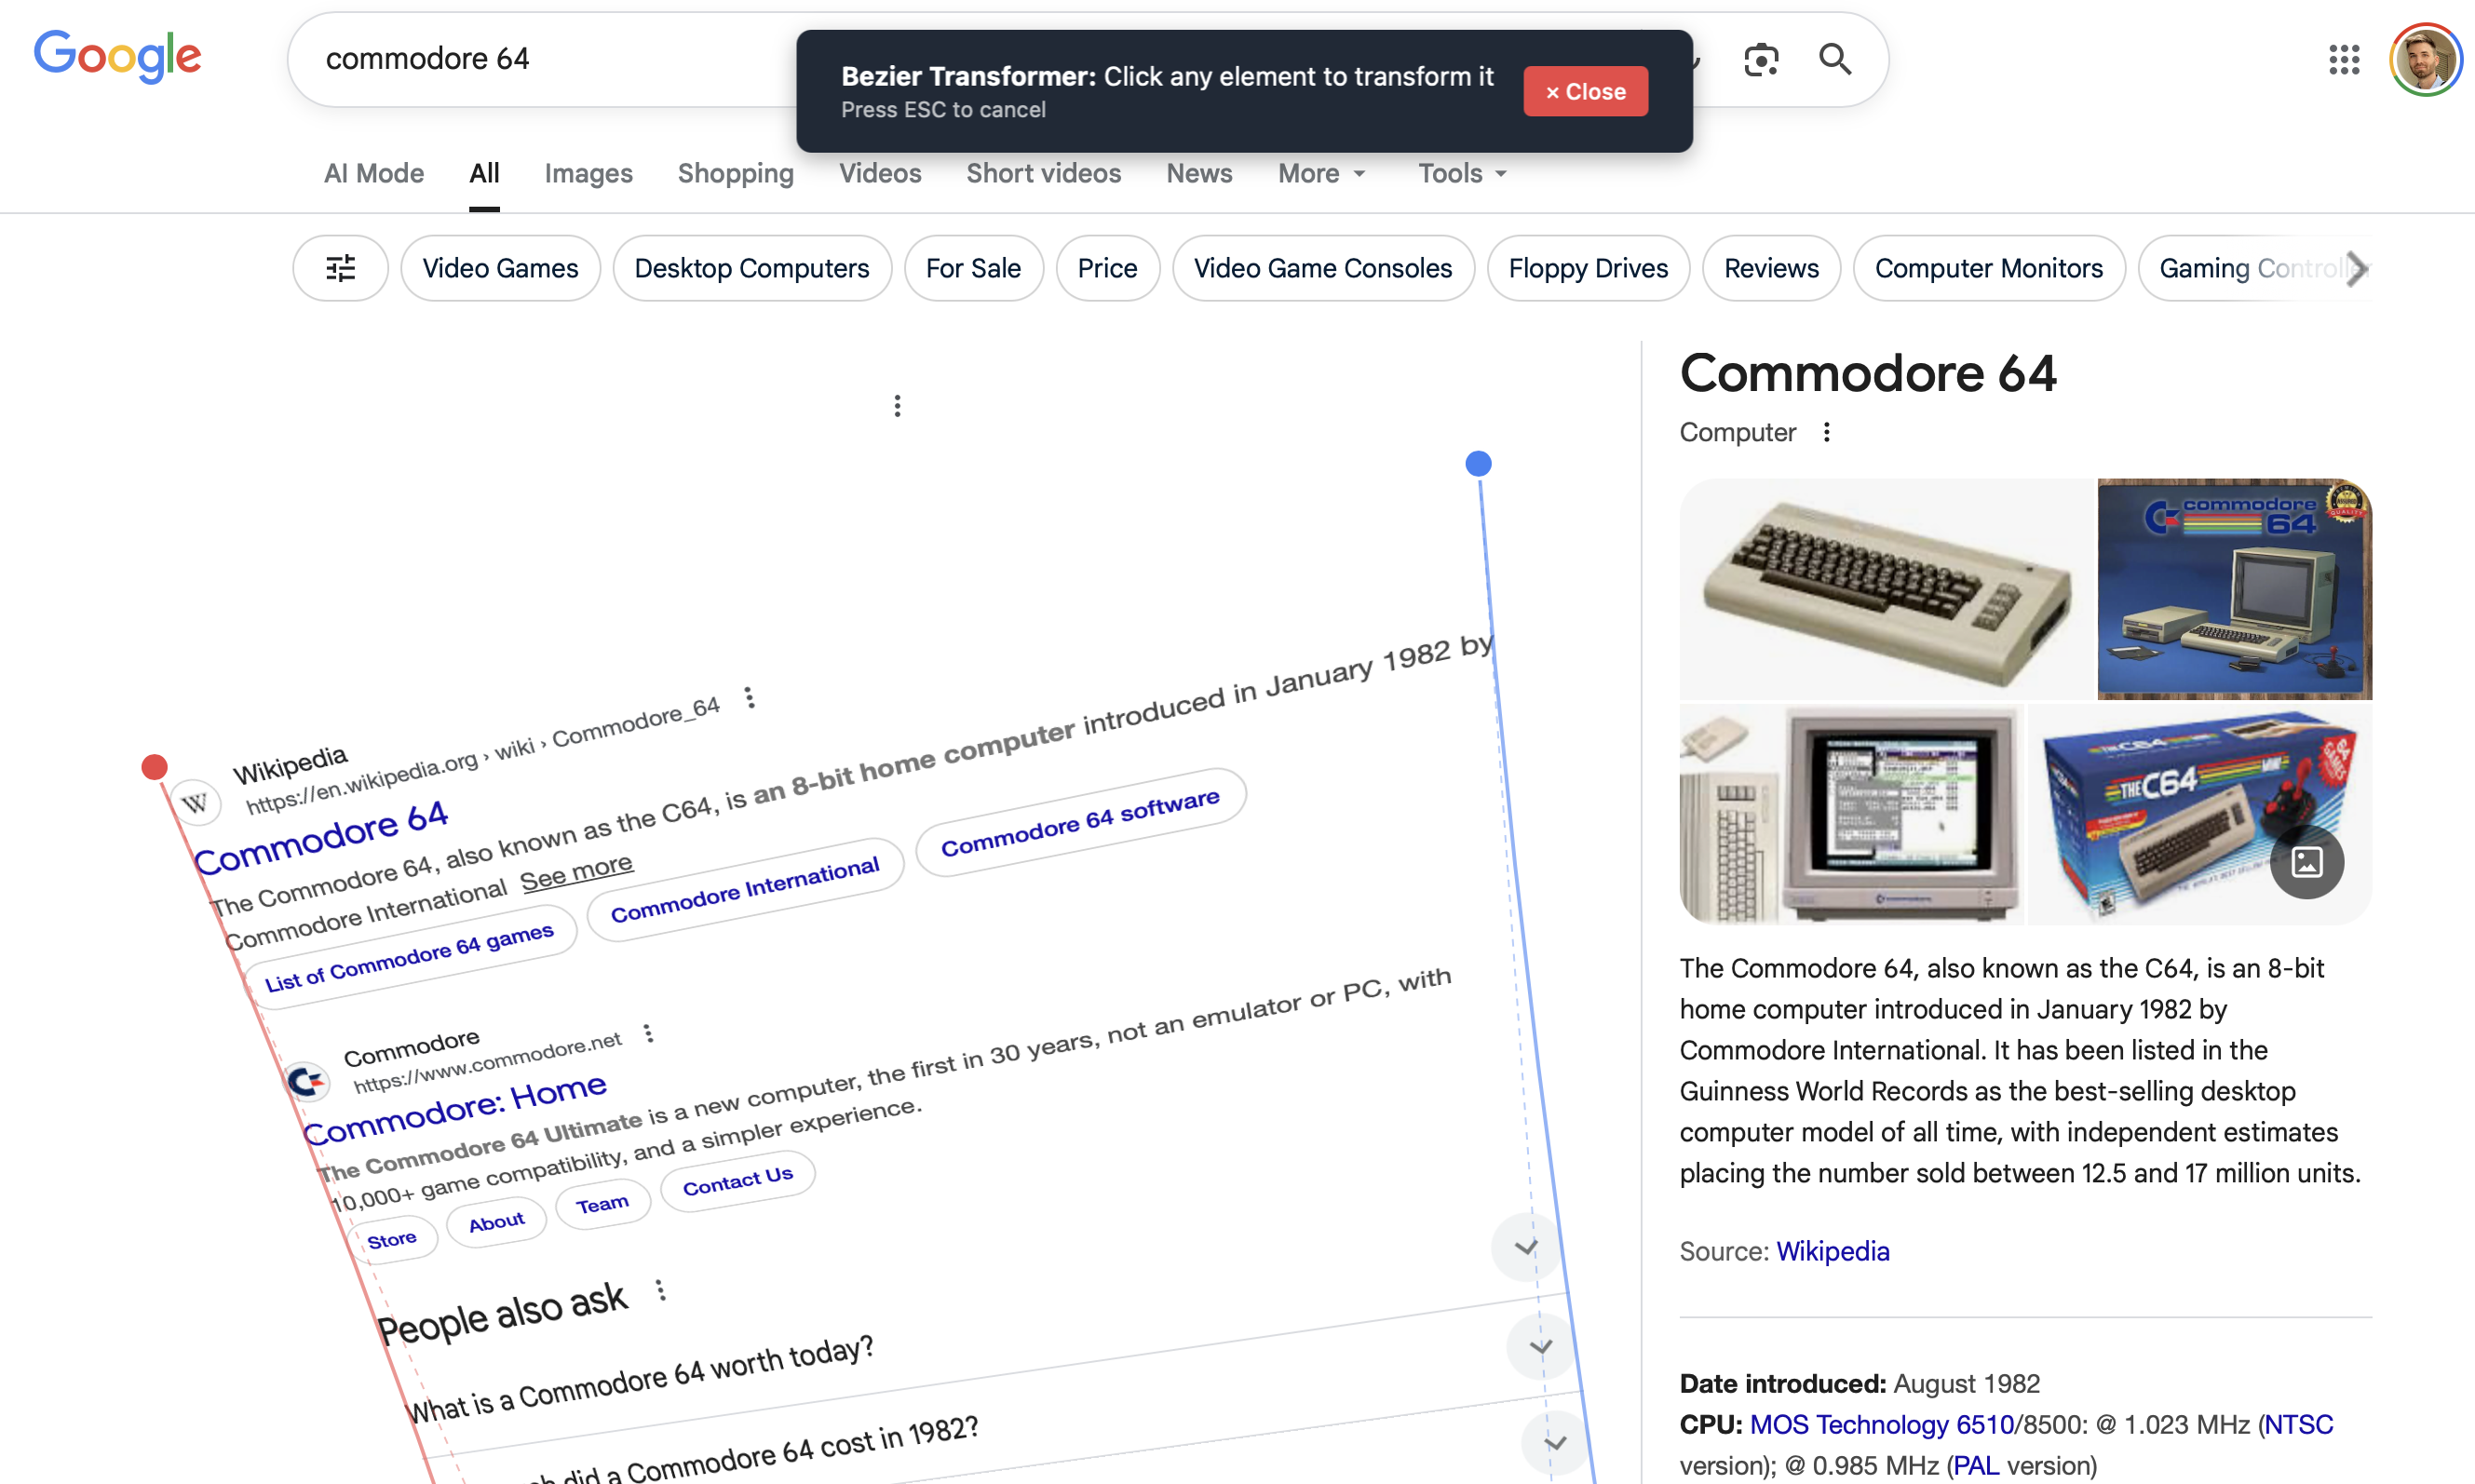2475x1484 pixels.
Task: Click the magnifying glass search button
Action: pos(1834,60)
